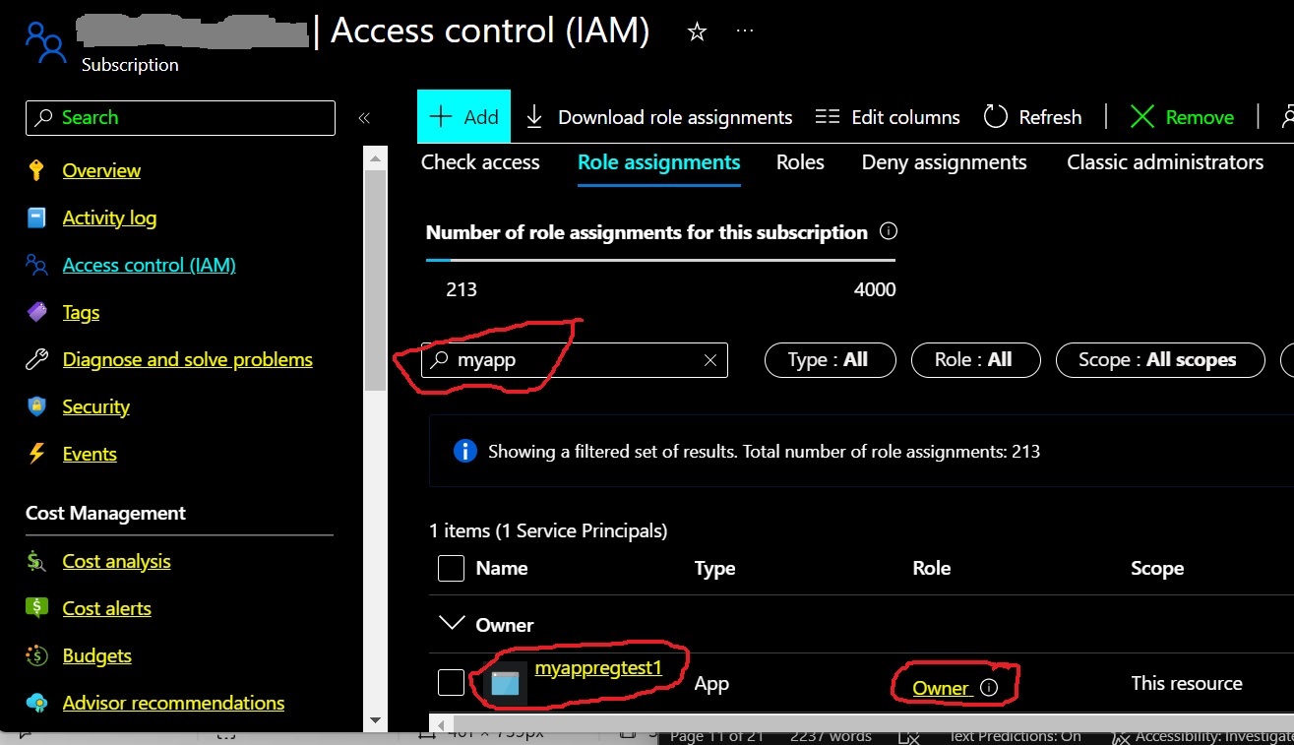Click the sidebar vertical scrollbar thumb
This screenshot has width=1294, height=745.
(375, 279)
